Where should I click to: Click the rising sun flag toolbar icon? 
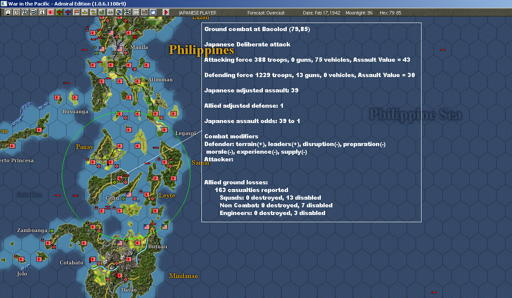[x=51, y=13]
